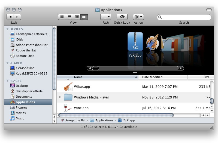Go forward with the forward arrow button

tap(17, 17)
